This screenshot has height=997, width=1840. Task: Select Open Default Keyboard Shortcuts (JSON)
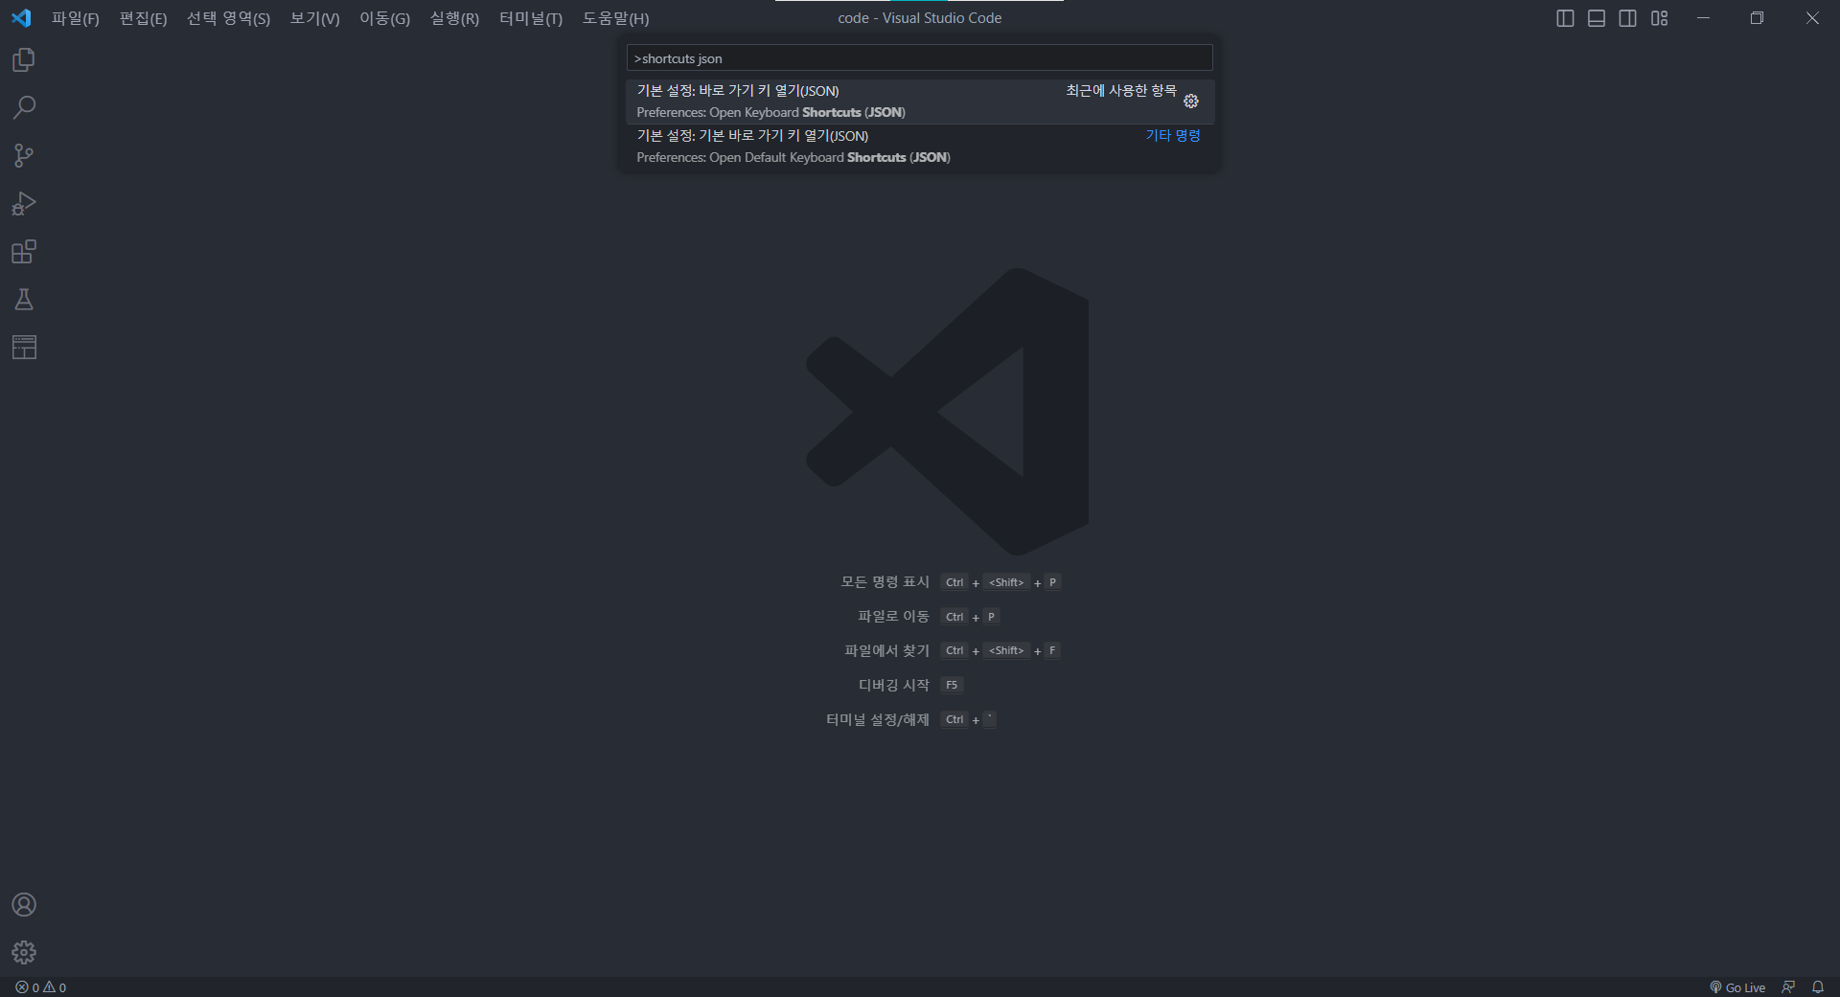pyautogui.click(x=920, y=147)
